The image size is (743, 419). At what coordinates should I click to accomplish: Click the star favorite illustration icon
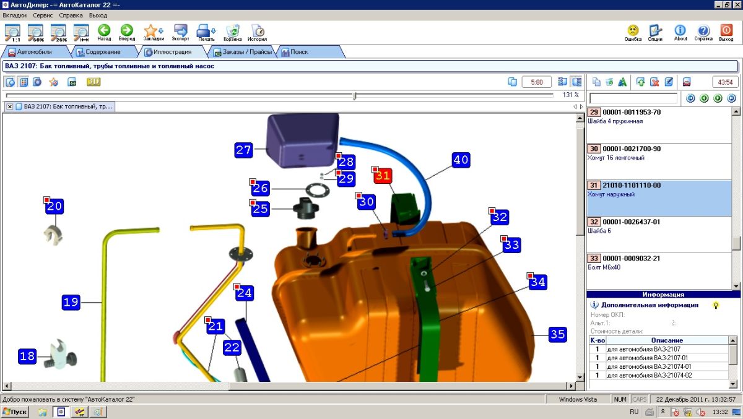54,82
